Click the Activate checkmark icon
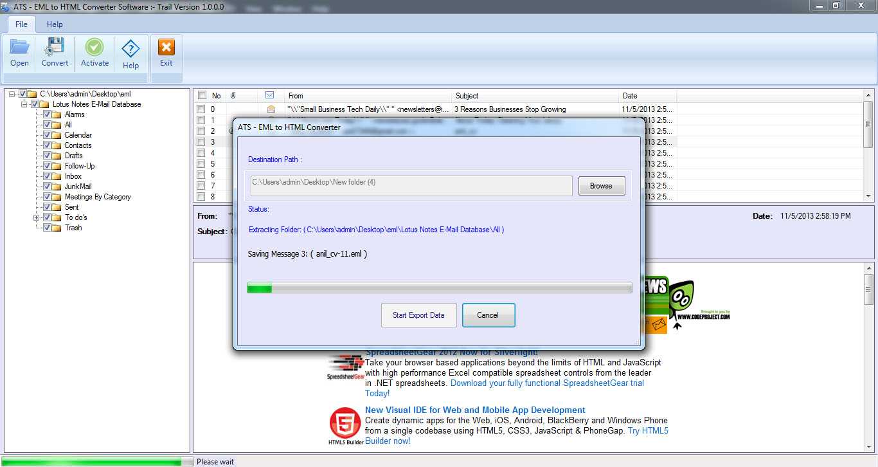 click(x=94, y=47)
